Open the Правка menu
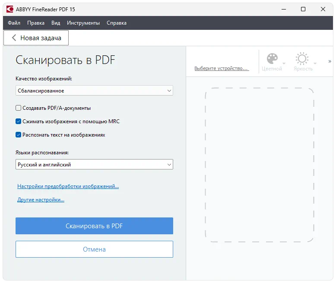The height and width of the screenshot is (284, 336). (36, 23)
